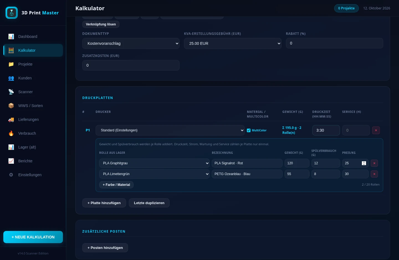399x260 pixels.
Task: Delete the PLA Graphitgrau roll row
Action: [x=374, y=163]
